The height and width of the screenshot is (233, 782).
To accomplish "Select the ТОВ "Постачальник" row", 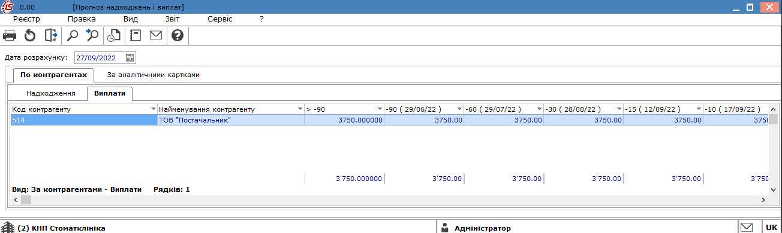I will (x=390, y=120).
